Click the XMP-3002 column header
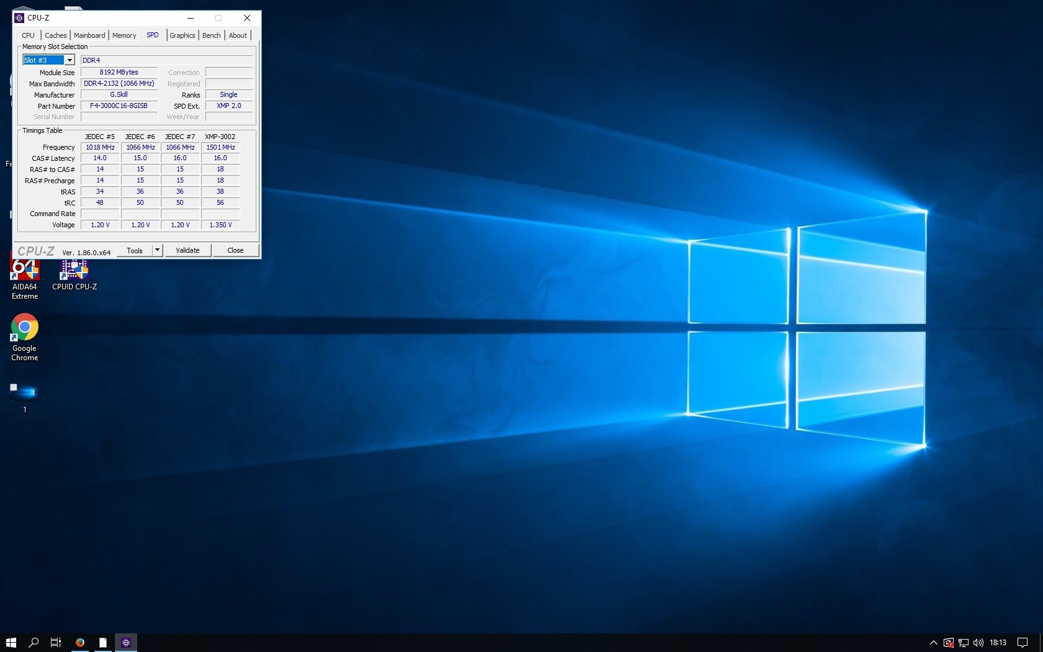This screenshot has height=652, width=1043. [x=220, y=137]
